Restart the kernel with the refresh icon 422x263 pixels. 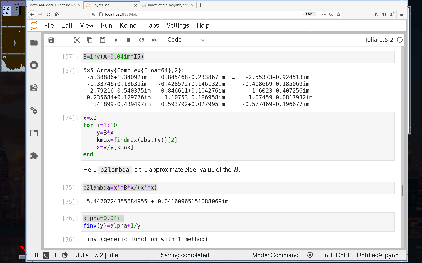(x=142, y=40)
